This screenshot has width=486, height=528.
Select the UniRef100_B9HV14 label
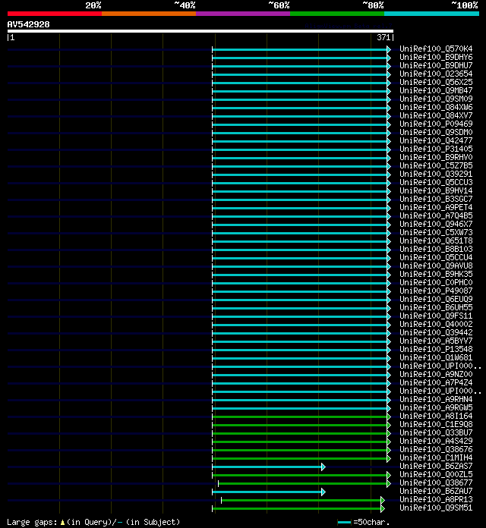point(436,190)
